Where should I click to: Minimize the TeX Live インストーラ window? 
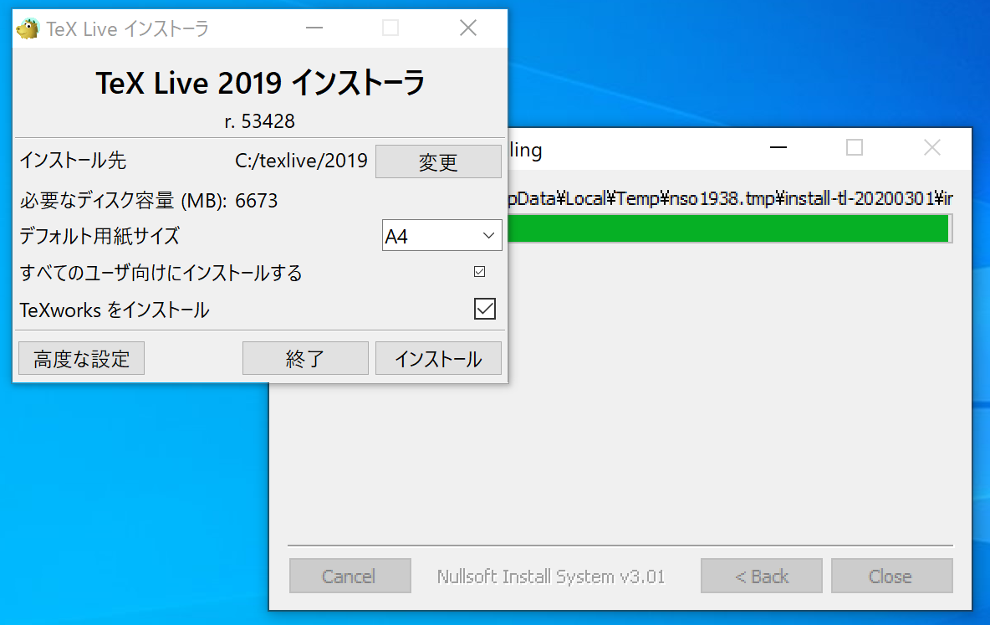[x=314, y=28]
